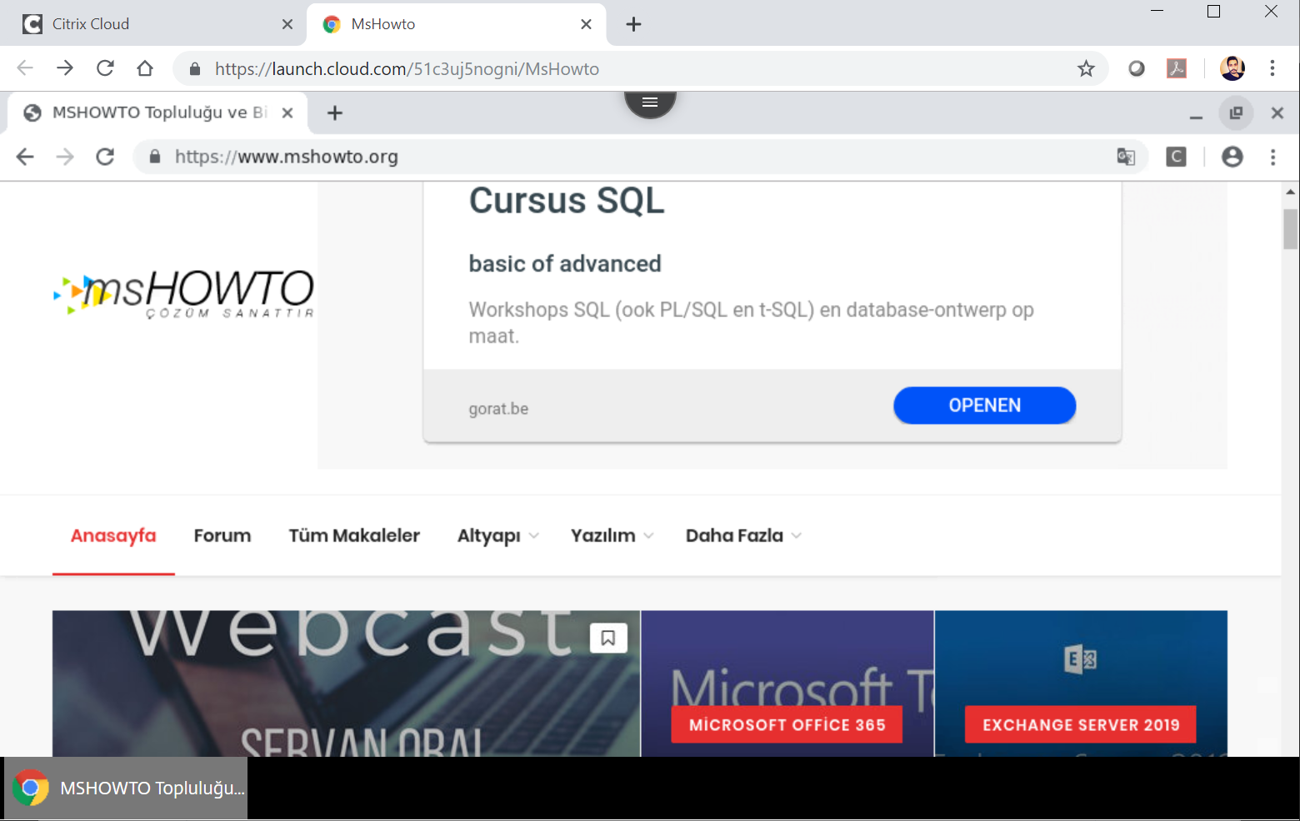Close the Citrix Cloud tab
Viewport: 1300px width, 821px height.
click(287, 24)
